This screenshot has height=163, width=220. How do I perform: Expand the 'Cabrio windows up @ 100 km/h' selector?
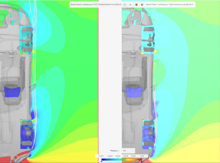pyautogui.click(x=170, y=5)
